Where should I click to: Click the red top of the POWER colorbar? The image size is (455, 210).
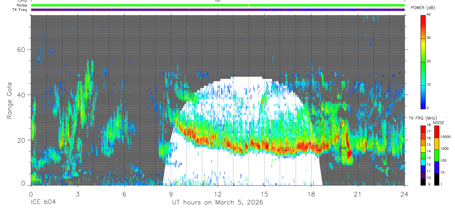coord(424,19)
